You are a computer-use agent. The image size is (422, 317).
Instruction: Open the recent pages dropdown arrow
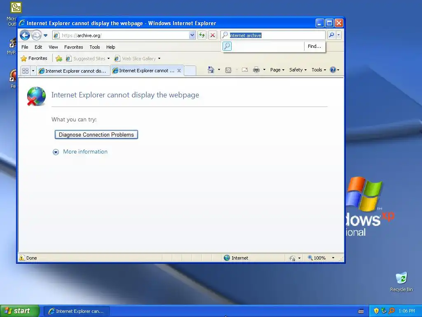click(45, 35)
